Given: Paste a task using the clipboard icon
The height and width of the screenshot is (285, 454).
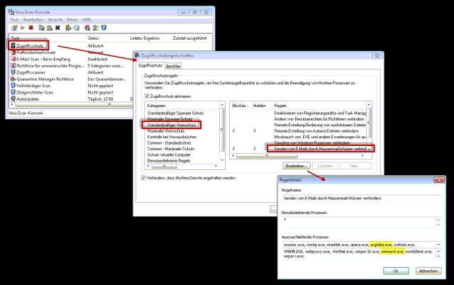Looking at the screenshot, I should pyautogui.click(x=50, y=28).
